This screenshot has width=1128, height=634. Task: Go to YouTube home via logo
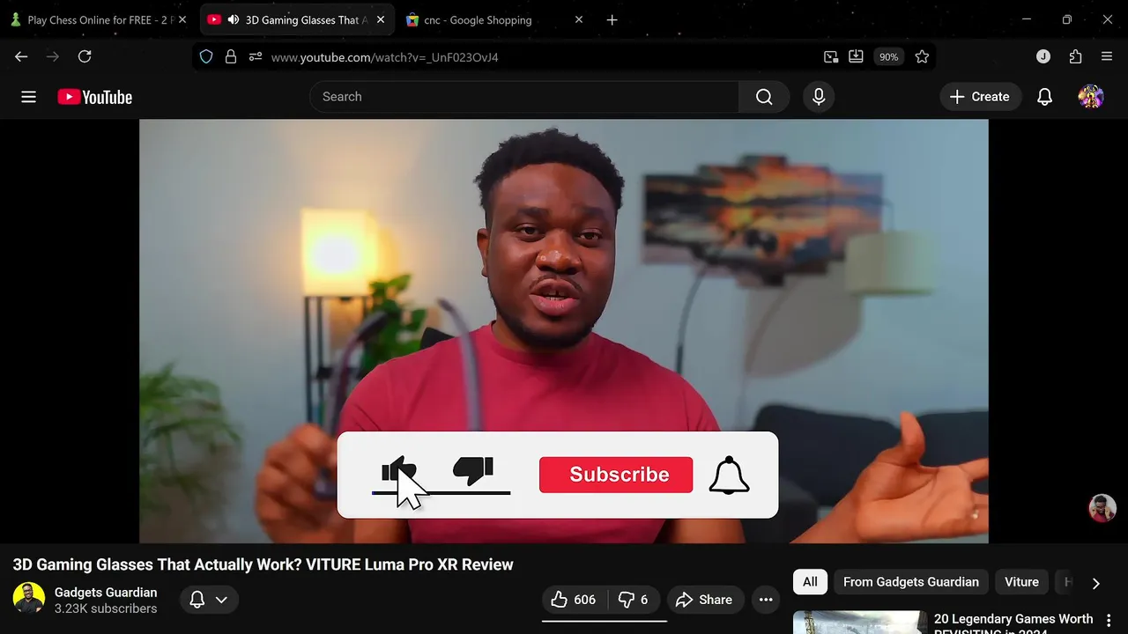(95, 97)
